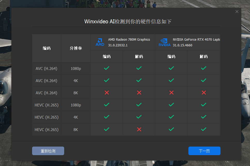The width and height of the screenshot is (250, 166).
Task: Click AMD driver version 31.0.22032.1
Action: (118, 45)
